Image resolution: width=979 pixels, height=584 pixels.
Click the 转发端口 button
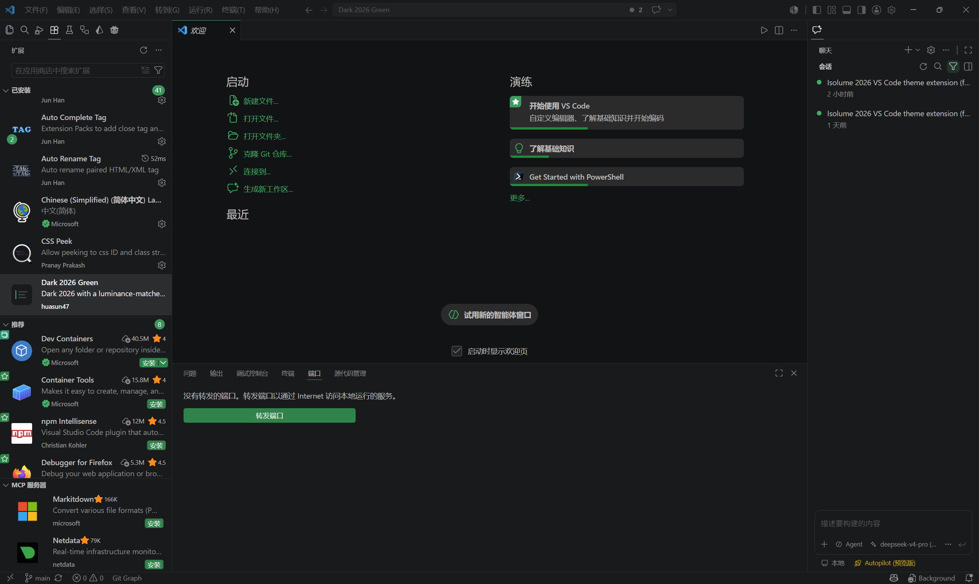(x=269, y=415)
